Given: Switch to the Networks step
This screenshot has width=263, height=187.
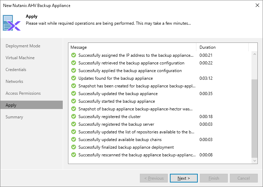Looking at the screenshot, I should 14,81.
